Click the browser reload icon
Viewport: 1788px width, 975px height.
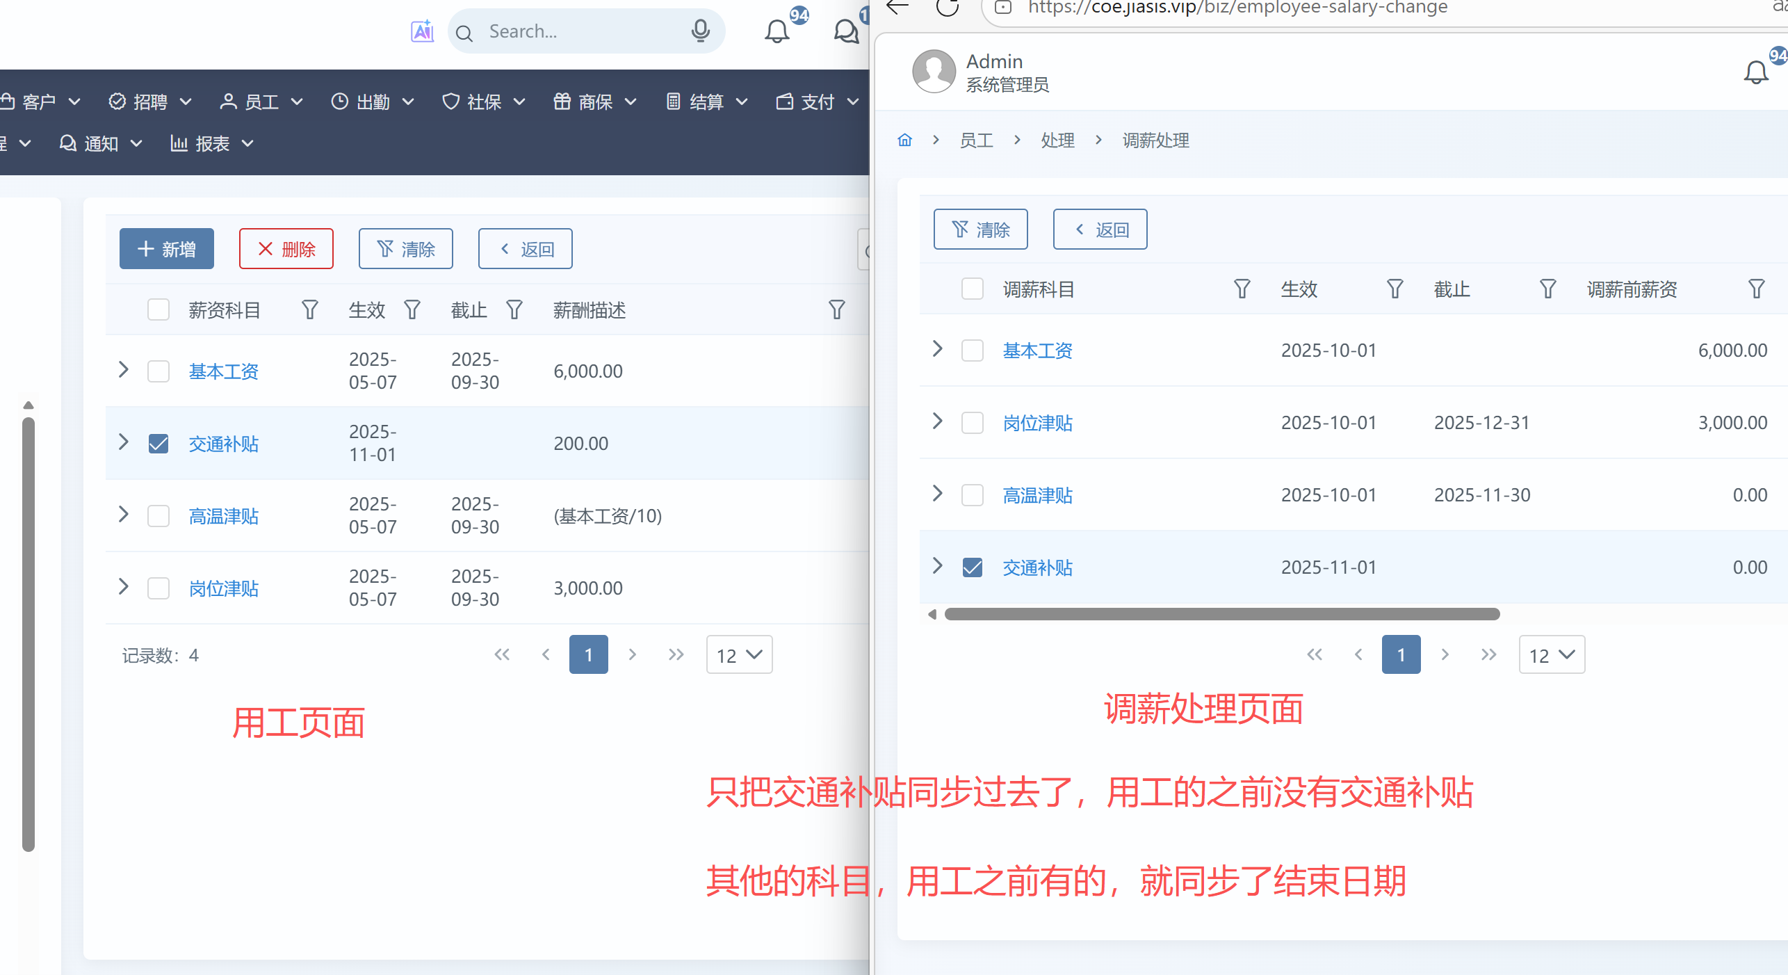946,8
